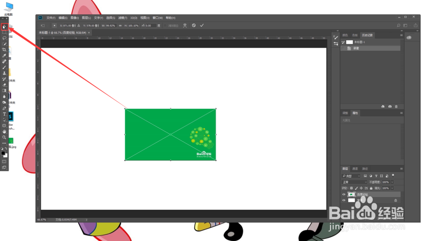Click the foreground color swatch
Screen dimensions: 428x241
(3, 153)
